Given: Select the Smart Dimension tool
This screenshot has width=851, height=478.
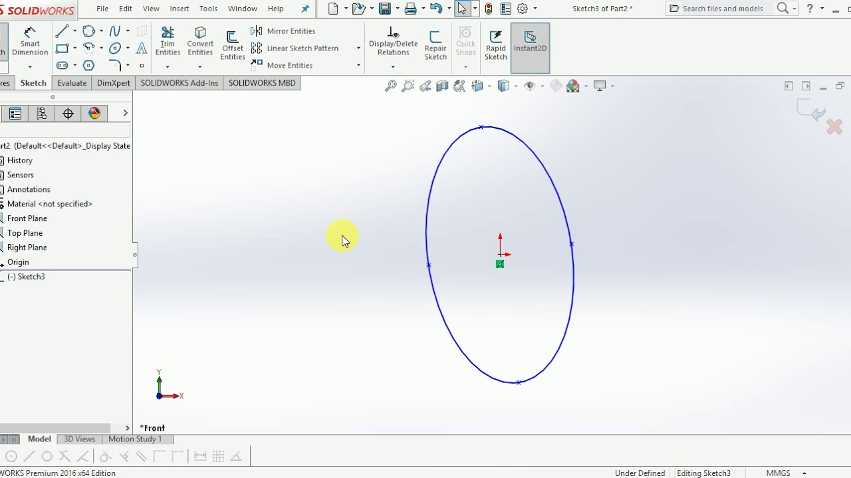Looking at the screenshot, I should tap(30, 42).
